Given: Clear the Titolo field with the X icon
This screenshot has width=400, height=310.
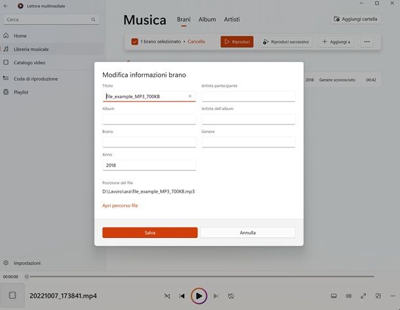Looking at the screenshot, I should coord(190,96).
